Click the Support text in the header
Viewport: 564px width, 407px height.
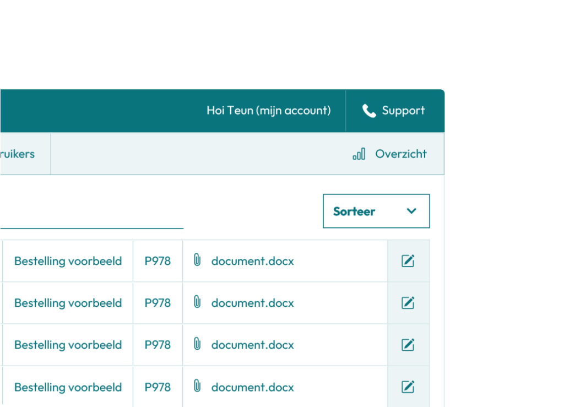(403, 111)
